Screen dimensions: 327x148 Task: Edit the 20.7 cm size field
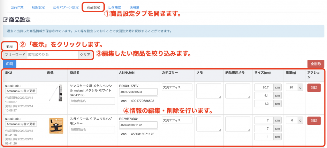[x=264, y=87]
